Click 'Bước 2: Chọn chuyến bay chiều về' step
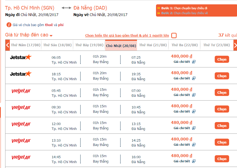Image resolution: width=237 pixels, height=168 pixels. coord(184,13)
